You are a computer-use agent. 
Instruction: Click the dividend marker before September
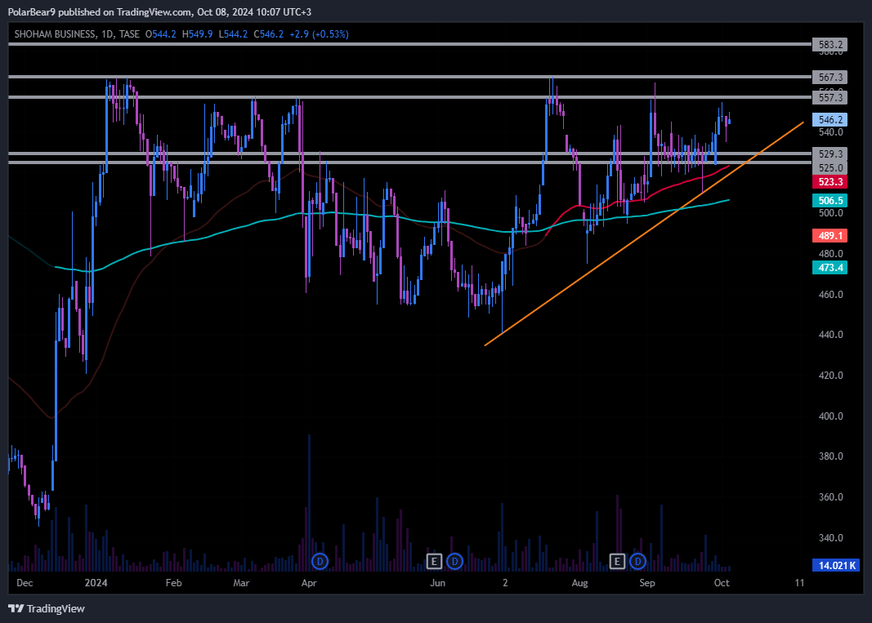point(637,561)
